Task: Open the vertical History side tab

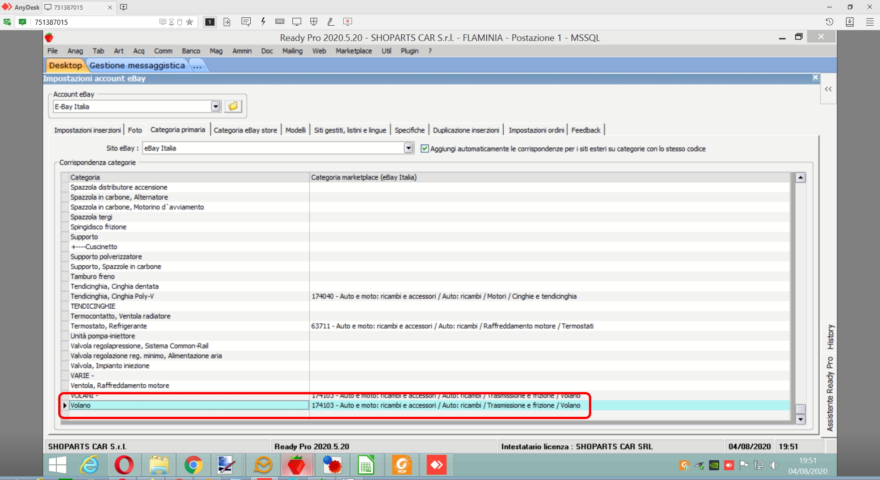Action: (x=830, y=337)
